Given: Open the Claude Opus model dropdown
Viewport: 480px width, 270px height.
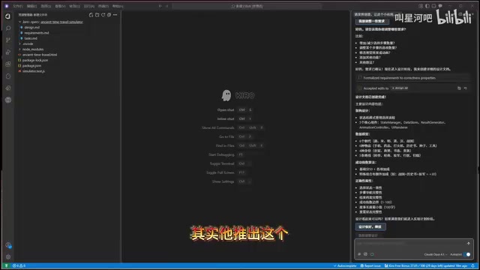Looking at the screenshot, I should (435, 254).
